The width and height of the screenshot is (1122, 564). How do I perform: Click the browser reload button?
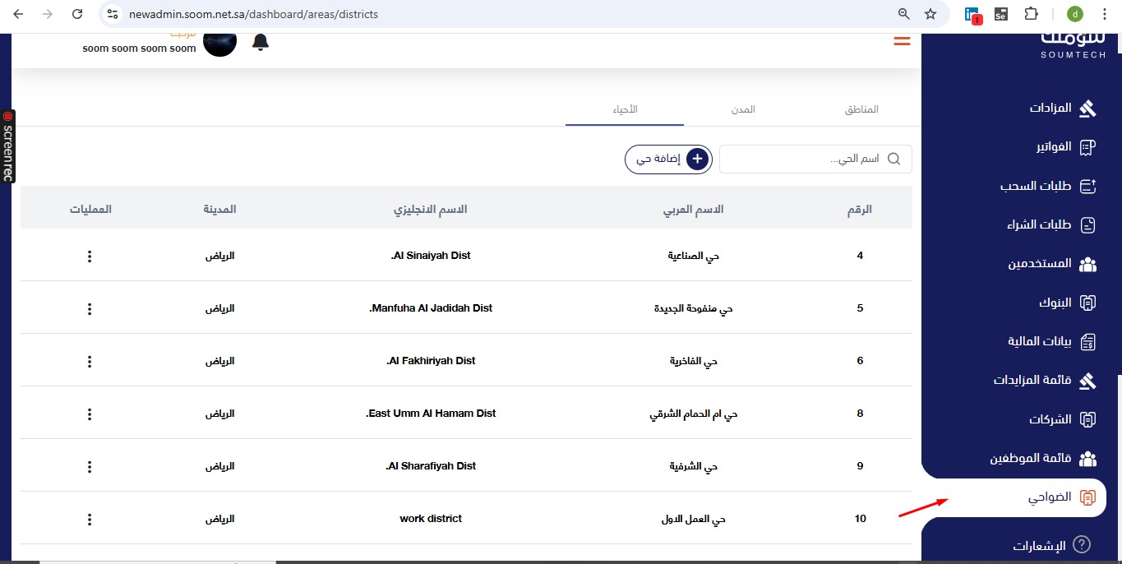coord(77,14)
